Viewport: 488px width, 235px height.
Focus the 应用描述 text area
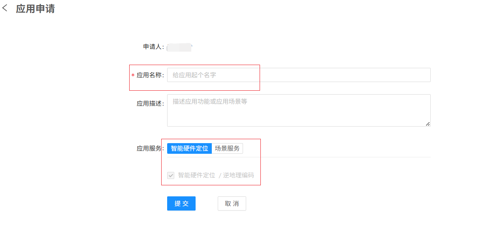(299, 110)
